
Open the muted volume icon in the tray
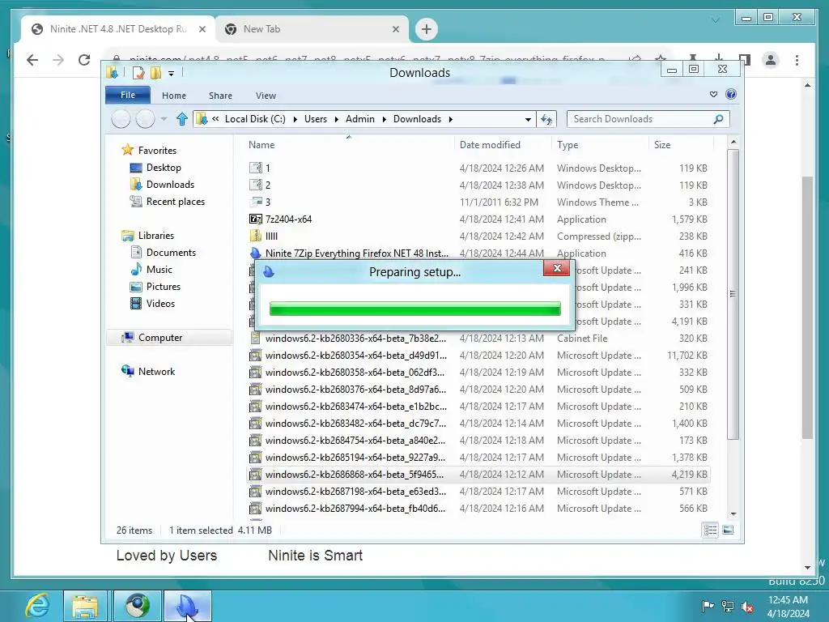click(747, 606)
